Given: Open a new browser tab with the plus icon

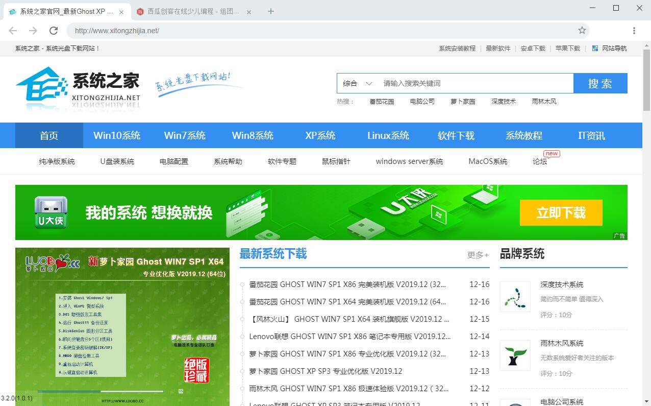Looking at the screenshot, I should pos(271,11).
